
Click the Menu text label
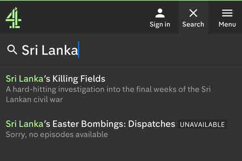(x=227, y=24)
